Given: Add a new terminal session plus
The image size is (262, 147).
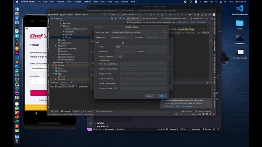Looking at the screenshot, I should click(x=72, y=82).
